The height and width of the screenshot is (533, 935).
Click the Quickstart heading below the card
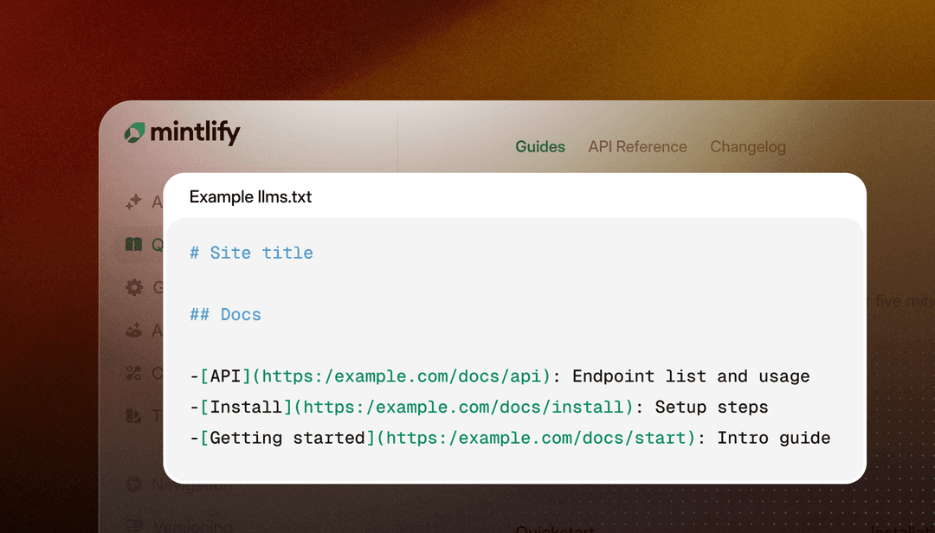tap(554, 528)
